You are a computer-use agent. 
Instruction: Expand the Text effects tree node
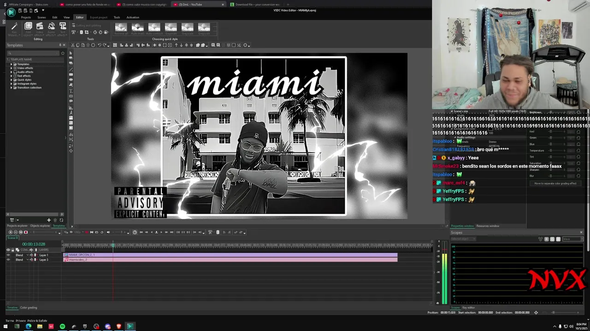tap(12, 76)
